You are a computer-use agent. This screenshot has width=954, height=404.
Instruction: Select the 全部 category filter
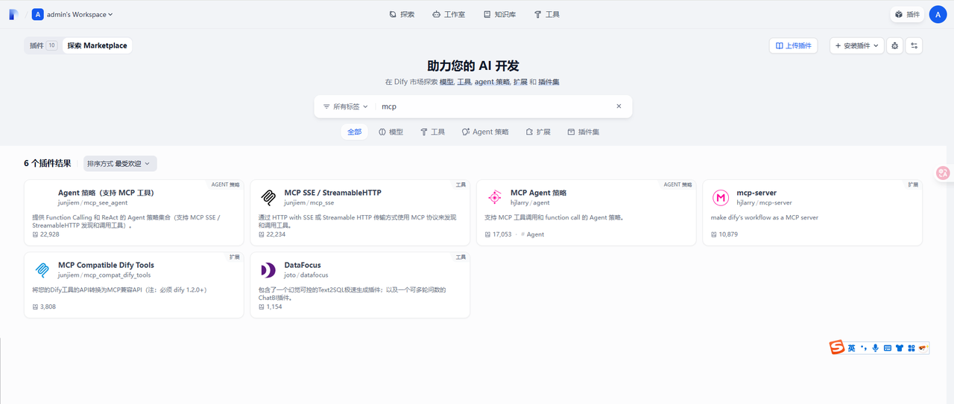pyautogui.click(x=354, y=132)
